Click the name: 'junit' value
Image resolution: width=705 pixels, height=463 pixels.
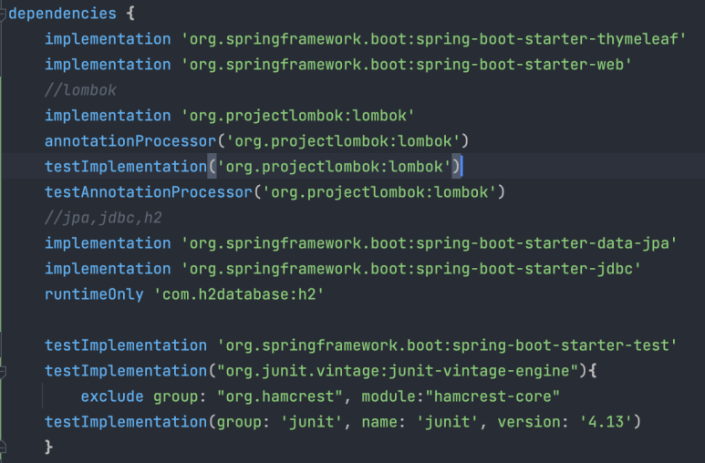(x=448, y=422)
